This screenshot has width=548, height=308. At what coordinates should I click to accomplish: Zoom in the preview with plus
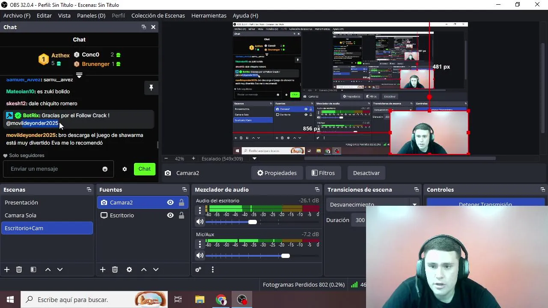point(193,158)
